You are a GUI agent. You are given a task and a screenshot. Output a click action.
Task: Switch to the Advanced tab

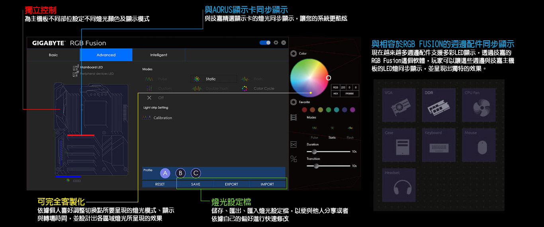[106, 55]
